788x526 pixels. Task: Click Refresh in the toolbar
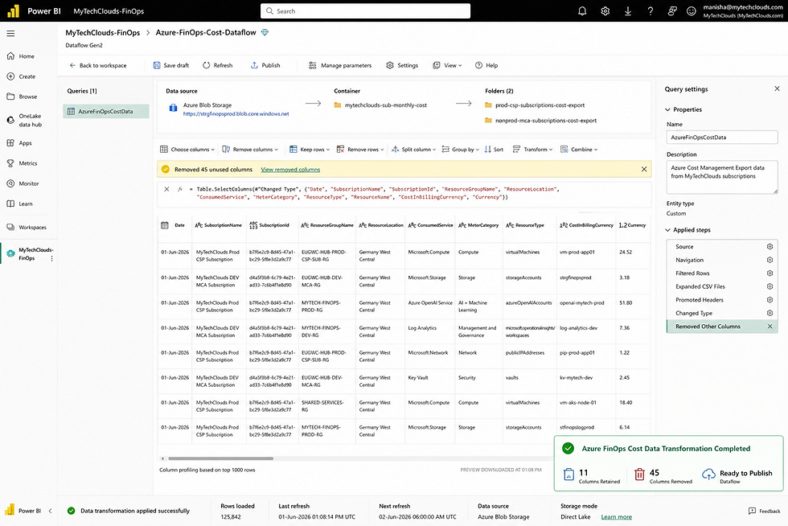click(x=218, y=65)
